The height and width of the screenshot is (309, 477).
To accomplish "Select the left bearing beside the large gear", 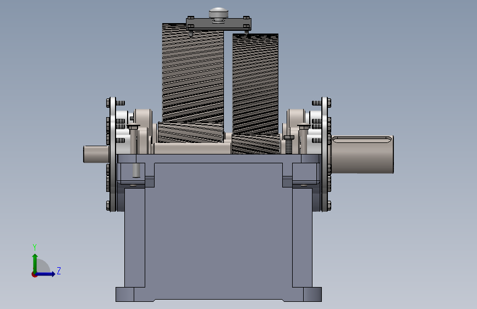I will tap(144, 131).
